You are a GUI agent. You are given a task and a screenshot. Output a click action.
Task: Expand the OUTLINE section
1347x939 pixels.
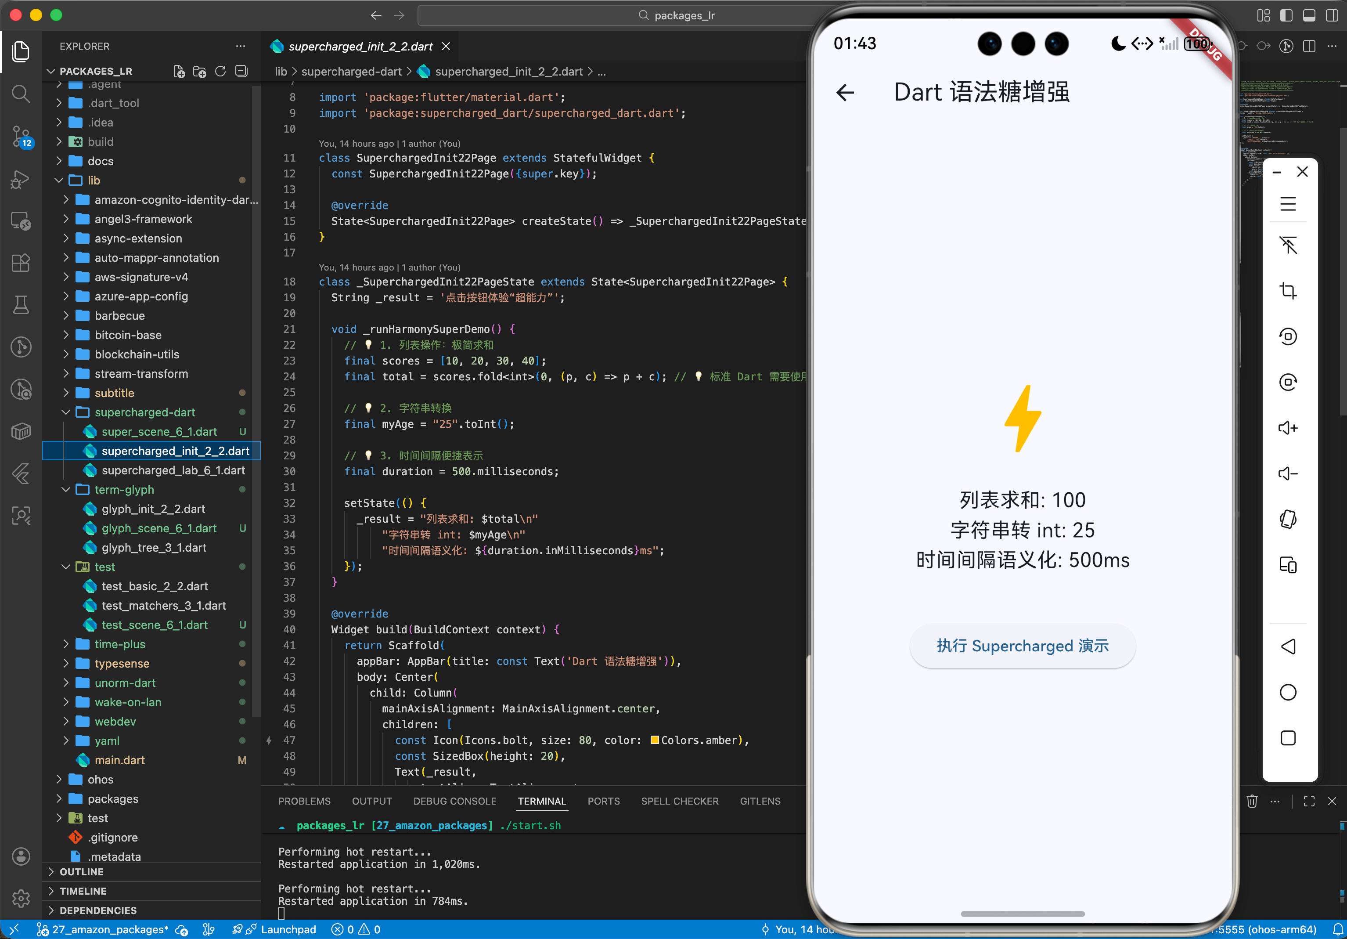coord(82,871)
